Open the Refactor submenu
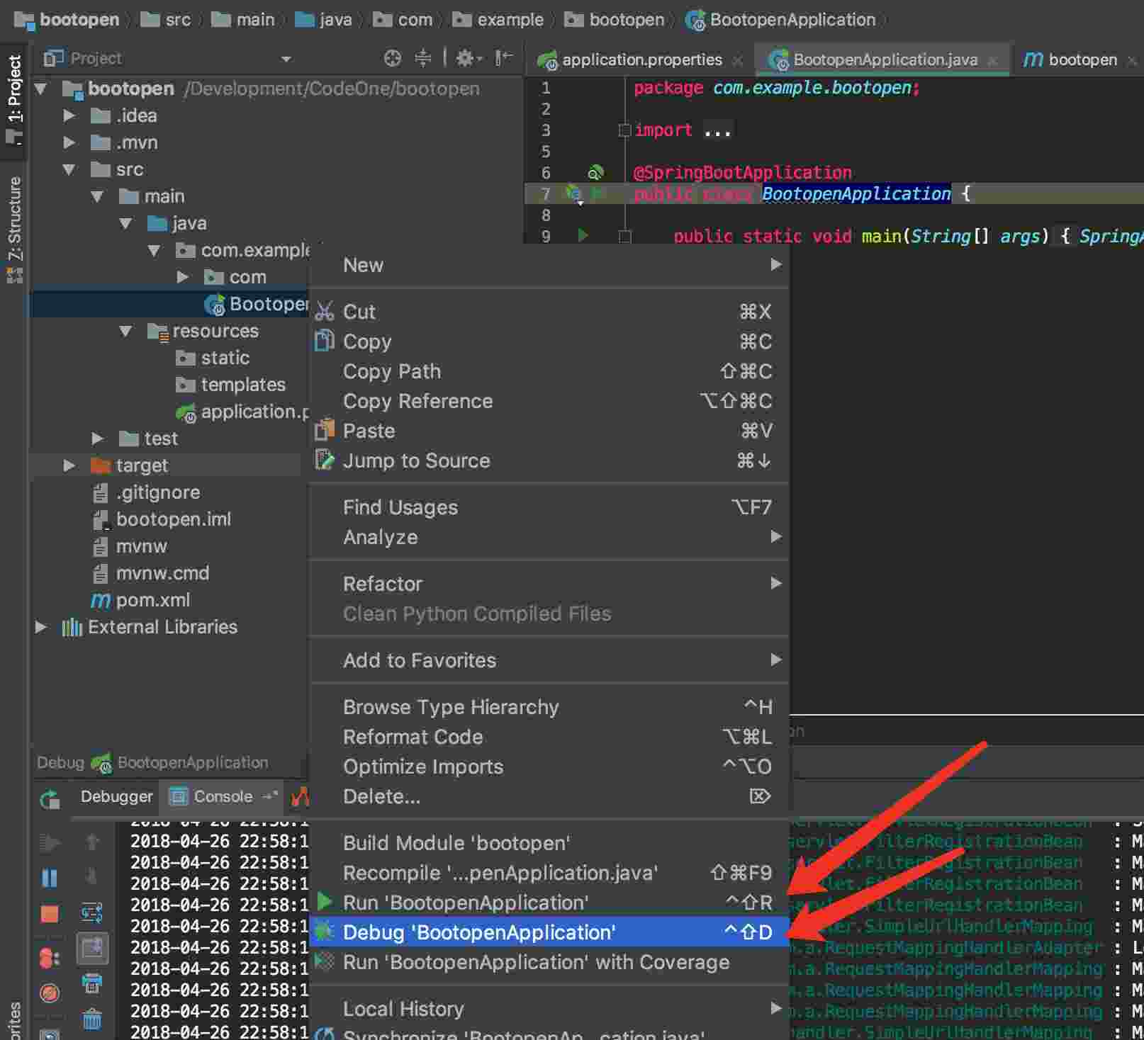Image resolution: width=1144 pixels, height=1040 pixels. 549,584
